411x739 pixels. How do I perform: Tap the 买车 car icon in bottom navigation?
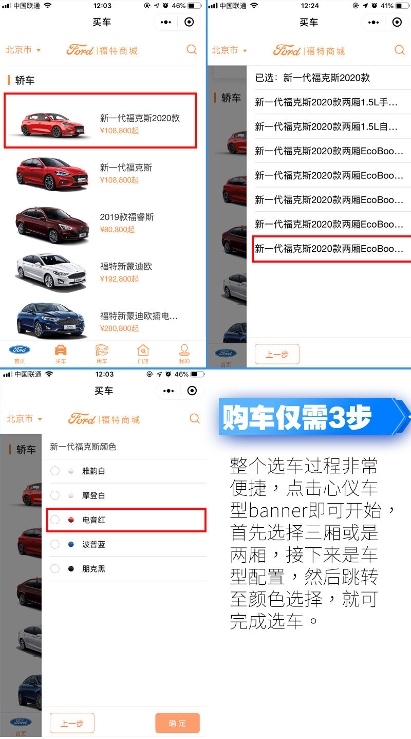61,350
